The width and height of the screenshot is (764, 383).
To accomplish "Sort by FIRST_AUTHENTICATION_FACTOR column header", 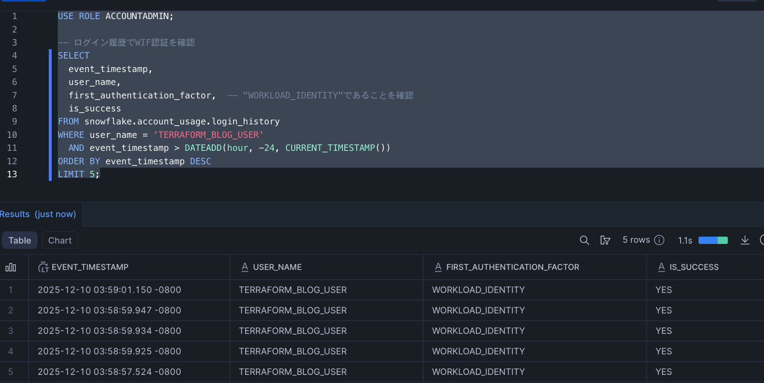I will point(512,267).
